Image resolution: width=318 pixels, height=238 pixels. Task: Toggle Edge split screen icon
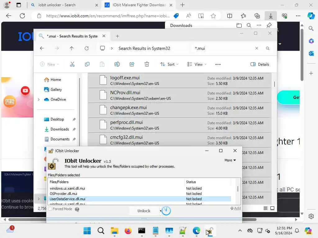coord(229,16)
